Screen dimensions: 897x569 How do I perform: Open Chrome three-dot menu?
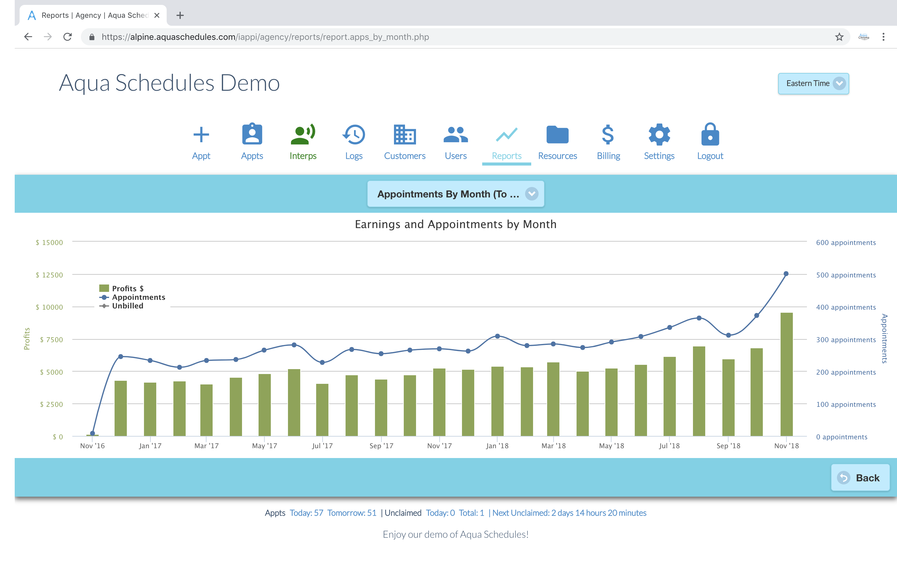[883, 36]
